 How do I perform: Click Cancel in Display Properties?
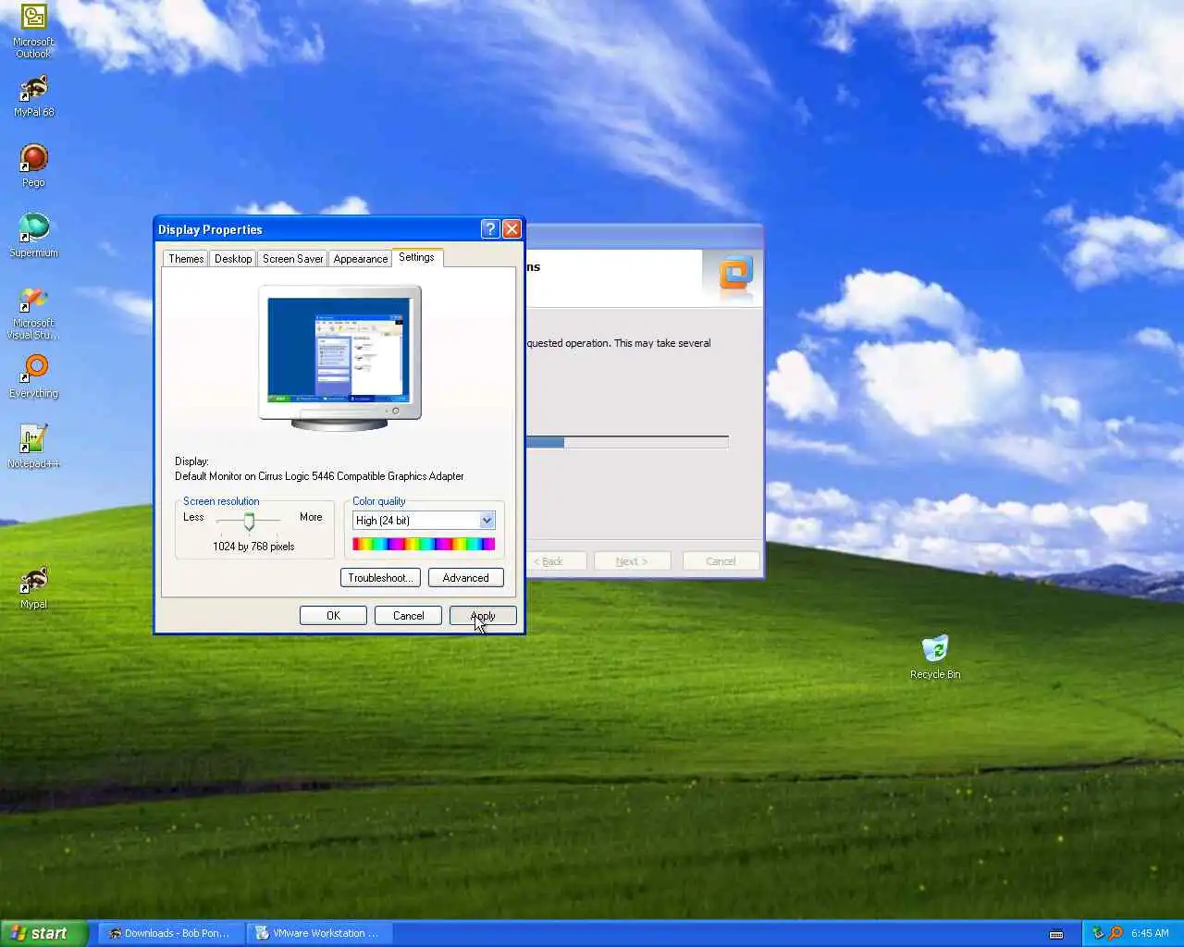click(x=408, y=616)
